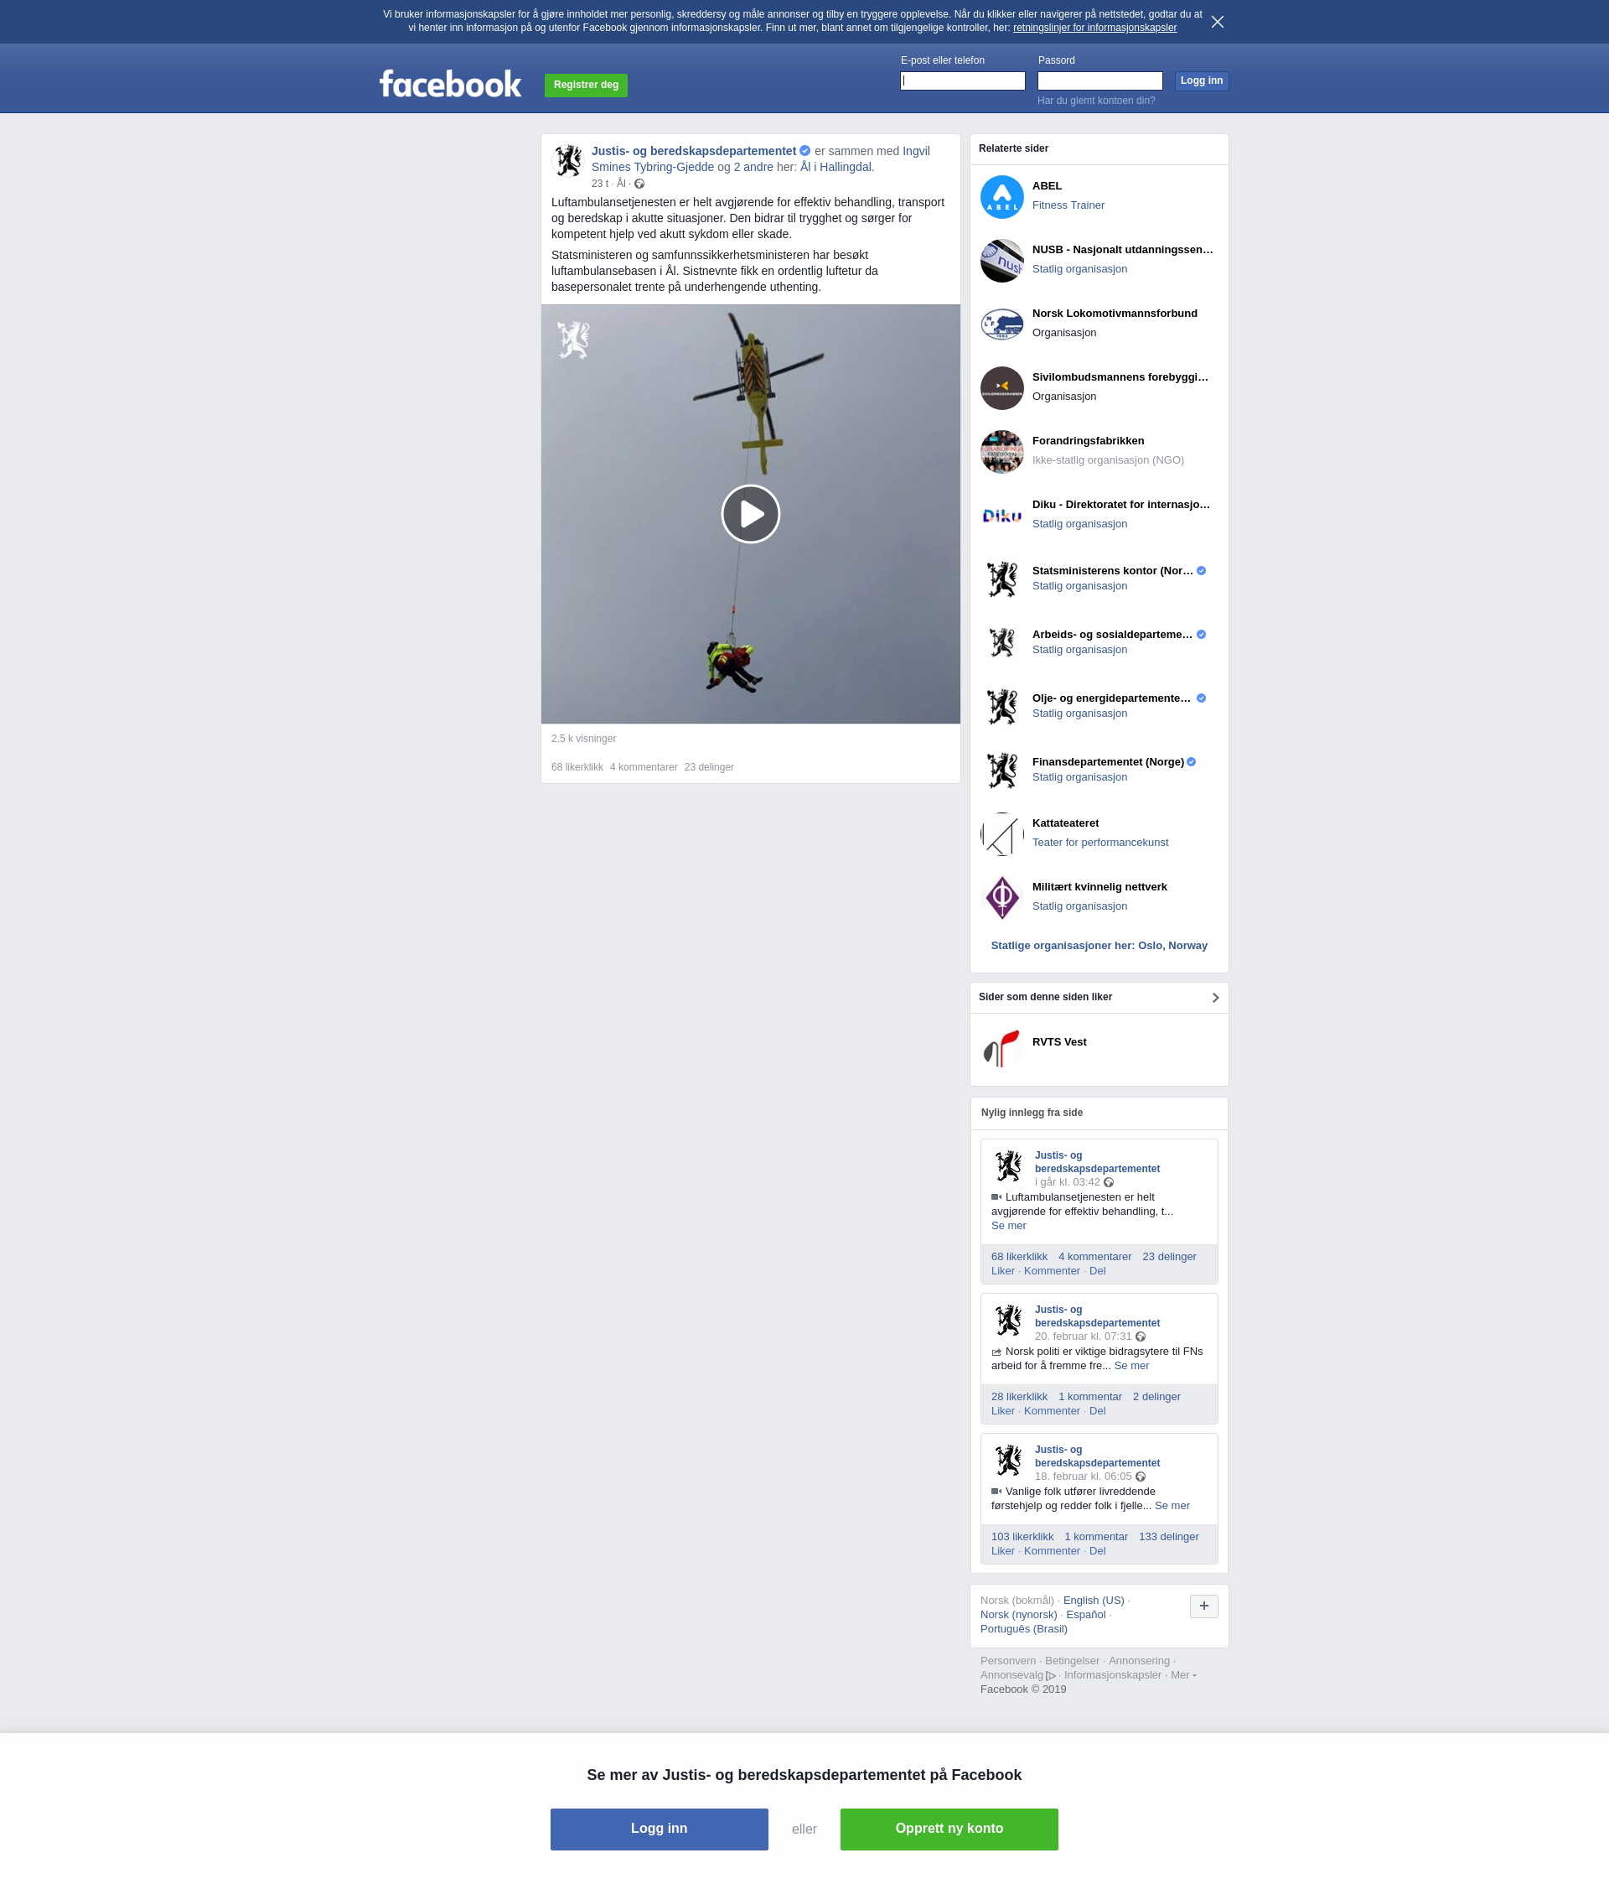This screenshot has height=1884, width=1609.
Task: Click the Kattateateret profile icon
Action: tap(1001, 833)
